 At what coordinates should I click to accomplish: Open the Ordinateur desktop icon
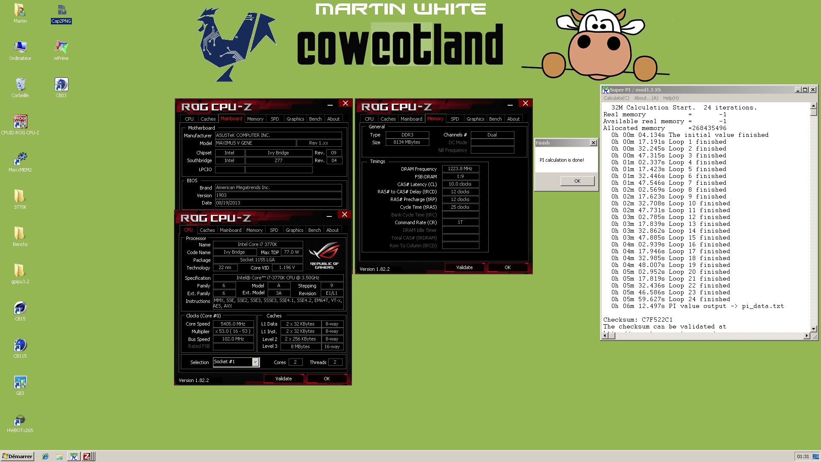click(20, 50)
